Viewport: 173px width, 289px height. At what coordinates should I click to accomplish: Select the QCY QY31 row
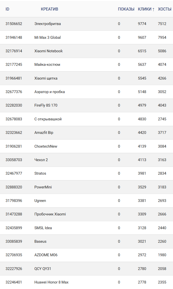[x=43, y=269]
